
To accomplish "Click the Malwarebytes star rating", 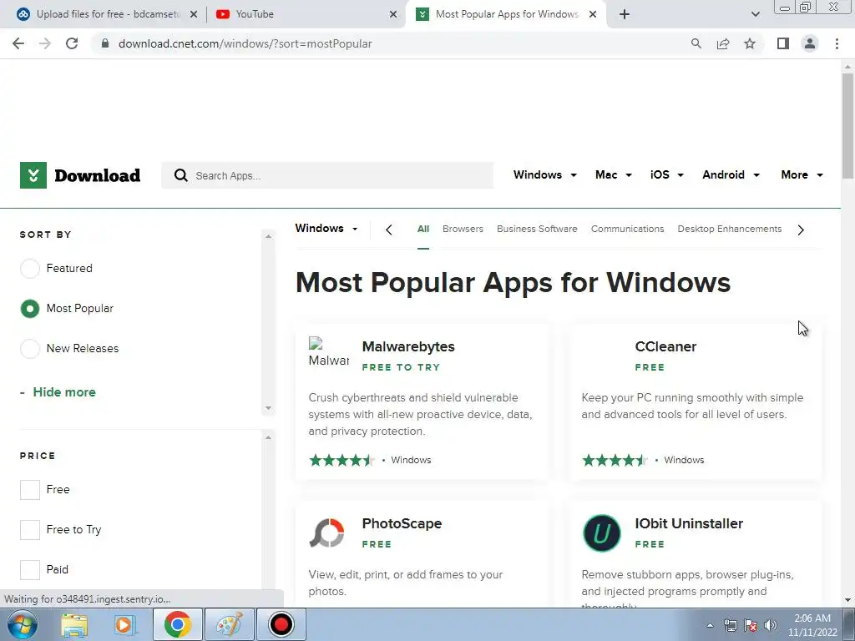I will [x=341, y=461].
